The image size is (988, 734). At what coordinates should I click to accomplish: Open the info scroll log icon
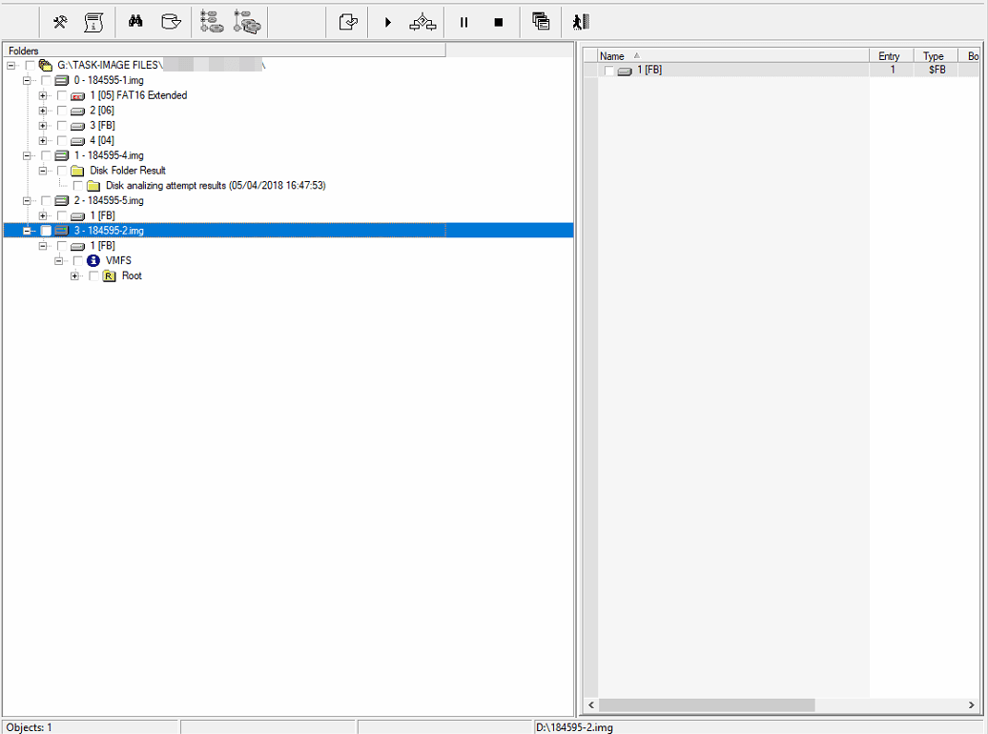(x=93, y=23)
